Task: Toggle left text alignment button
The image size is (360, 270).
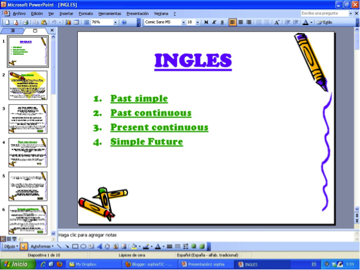Action: pyautogui.click(x=233, y=22)
